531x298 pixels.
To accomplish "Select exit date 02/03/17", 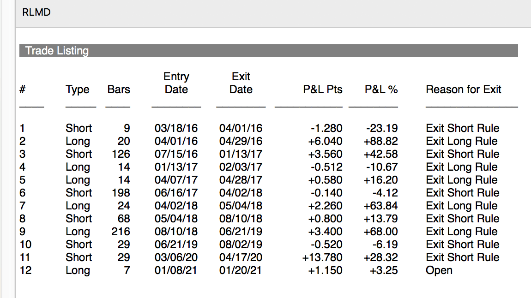I will pyautogui.click(x=241, y=167).
